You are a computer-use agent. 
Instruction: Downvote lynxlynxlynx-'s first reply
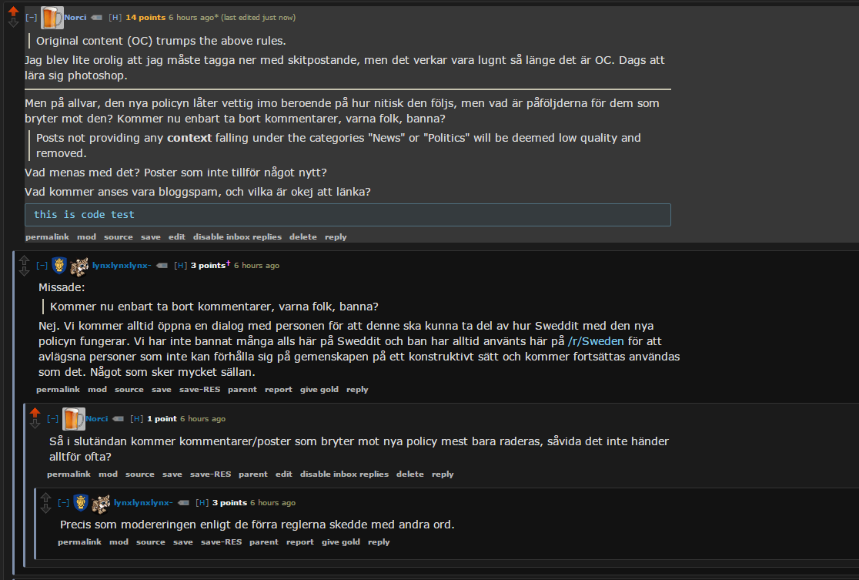coord(24,270)
